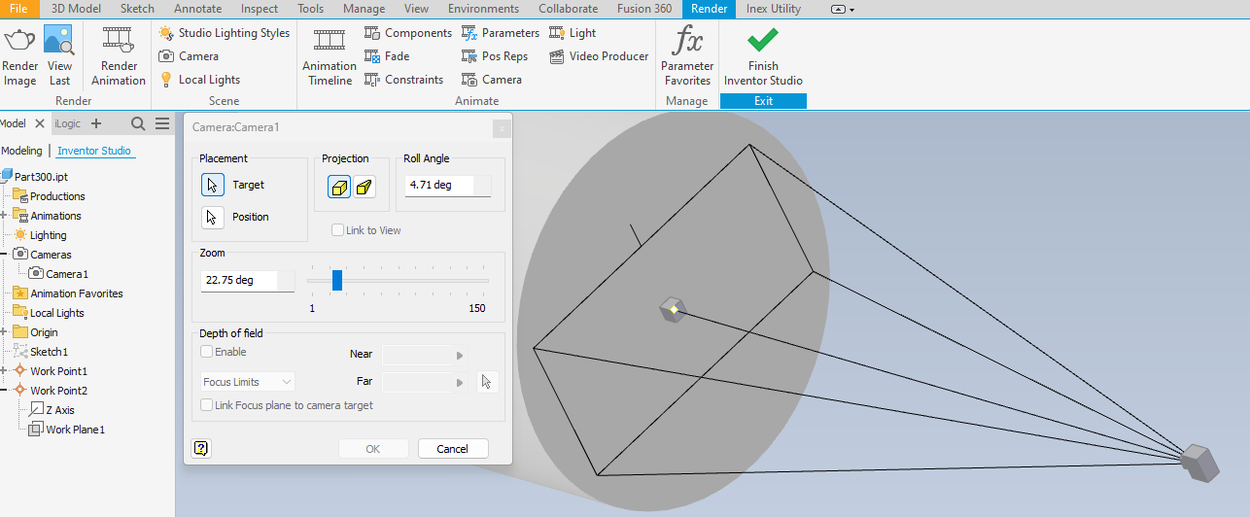Screen dimensions: 1250x517
Task: Expand Animations node in browser
Action: click(4, 216)
